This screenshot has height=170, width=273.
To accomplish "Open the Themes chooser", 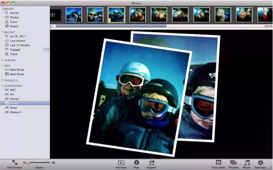I will click(233, 163).
